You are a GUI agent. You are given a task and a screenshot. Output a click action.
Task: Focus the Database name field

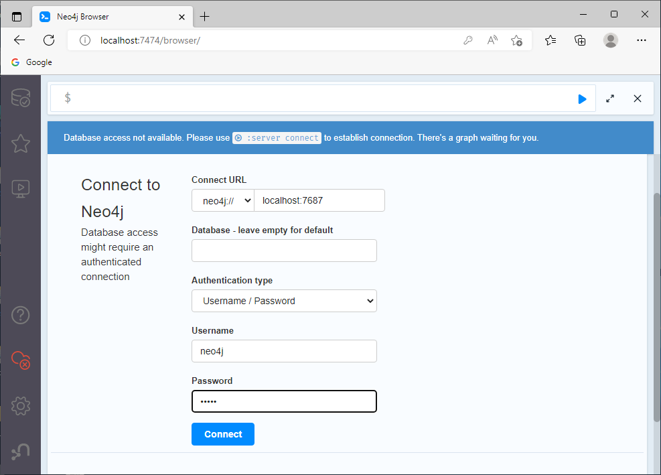point(284,251)
